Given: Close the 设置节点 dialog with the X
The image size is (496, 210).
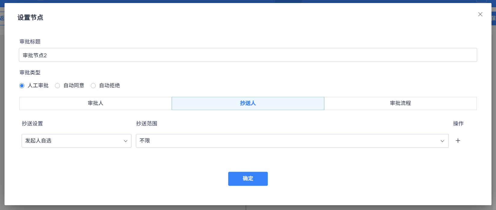Looking at the screenshot, I should tap(480, 14).
